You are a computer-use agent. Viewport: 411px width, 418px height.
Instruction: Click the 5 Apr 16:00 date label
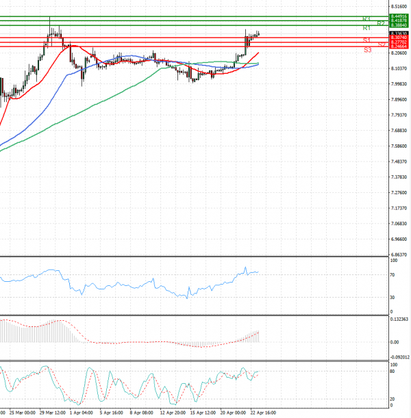[x=112, y=413]
